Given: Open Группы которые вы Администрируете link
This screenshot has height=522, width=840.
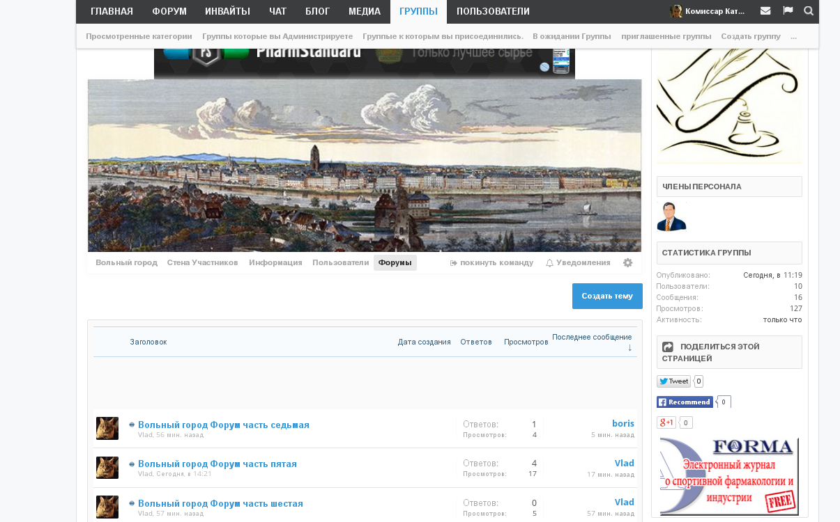Looking at the screenshot, I should coord(277,36).
